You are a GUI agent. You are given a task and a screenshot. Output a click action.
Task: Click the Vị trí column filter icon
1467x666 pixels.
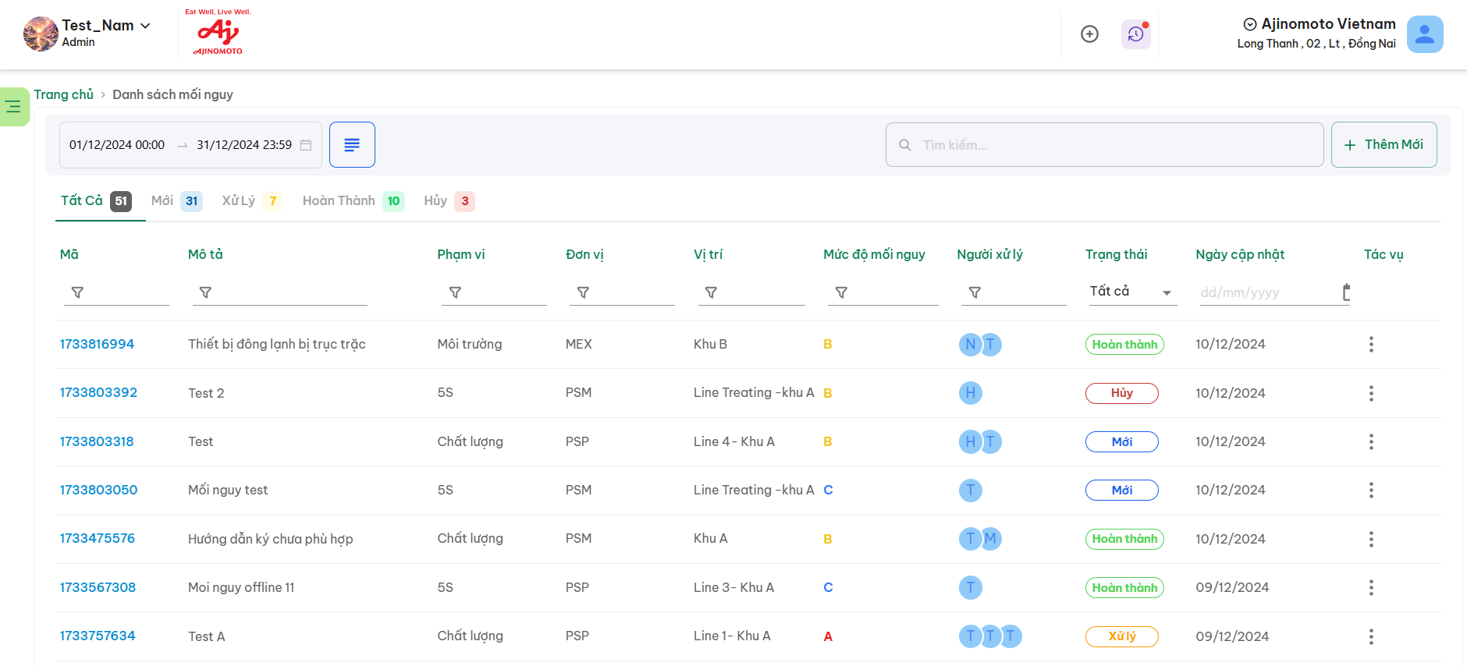click(711, 292)
